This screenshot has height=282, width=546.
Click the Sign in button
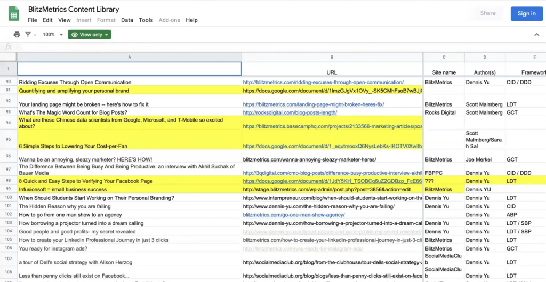[x=526, y=13]
